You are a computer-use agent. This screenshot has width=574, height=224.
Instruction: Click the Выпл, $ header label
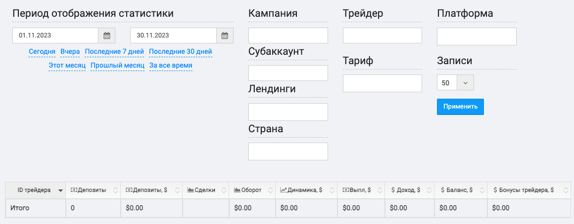(x=361, y=190)
